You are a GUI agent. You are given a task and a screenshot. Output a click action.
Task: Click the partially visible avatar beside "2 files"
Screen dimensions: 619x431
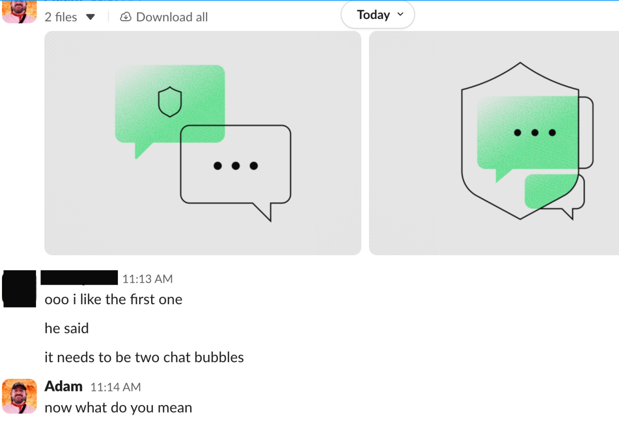coord(19,12)
